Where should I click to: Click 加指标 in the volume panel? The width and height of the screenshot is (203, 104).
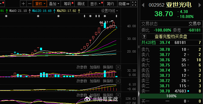95,67
